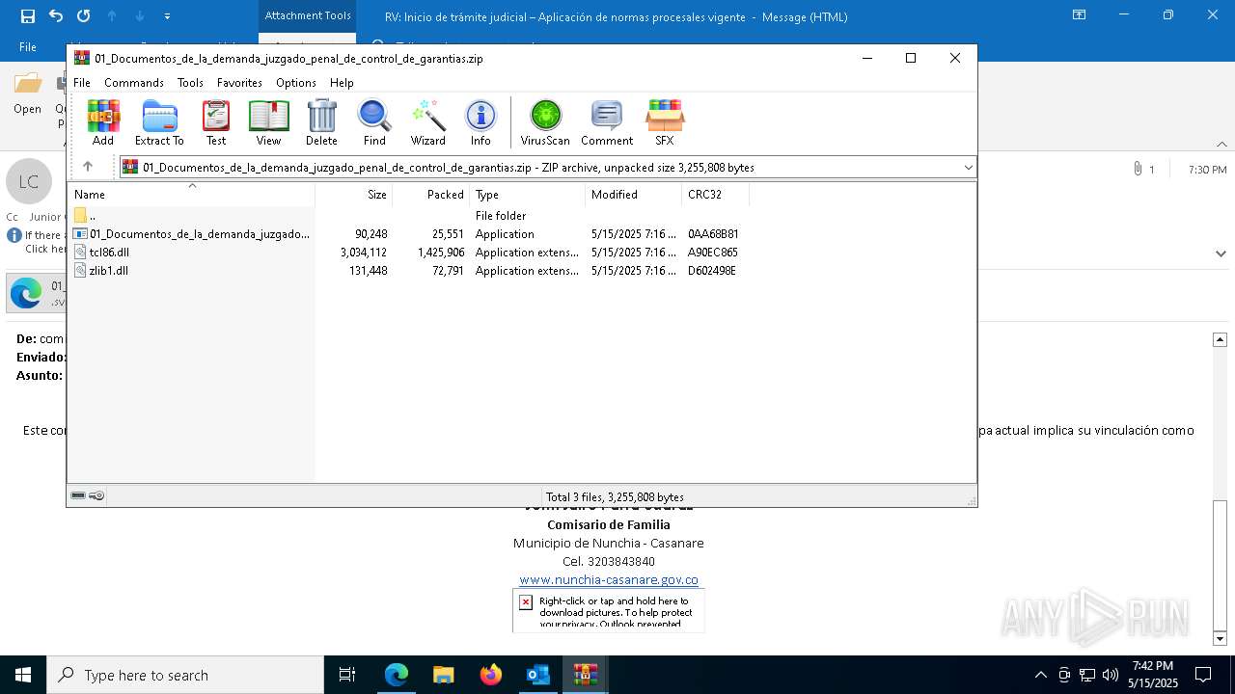Screen dimensions: 1235x694
Task: Click the Outlook Save icon
Action: click(x=28, y=16)
